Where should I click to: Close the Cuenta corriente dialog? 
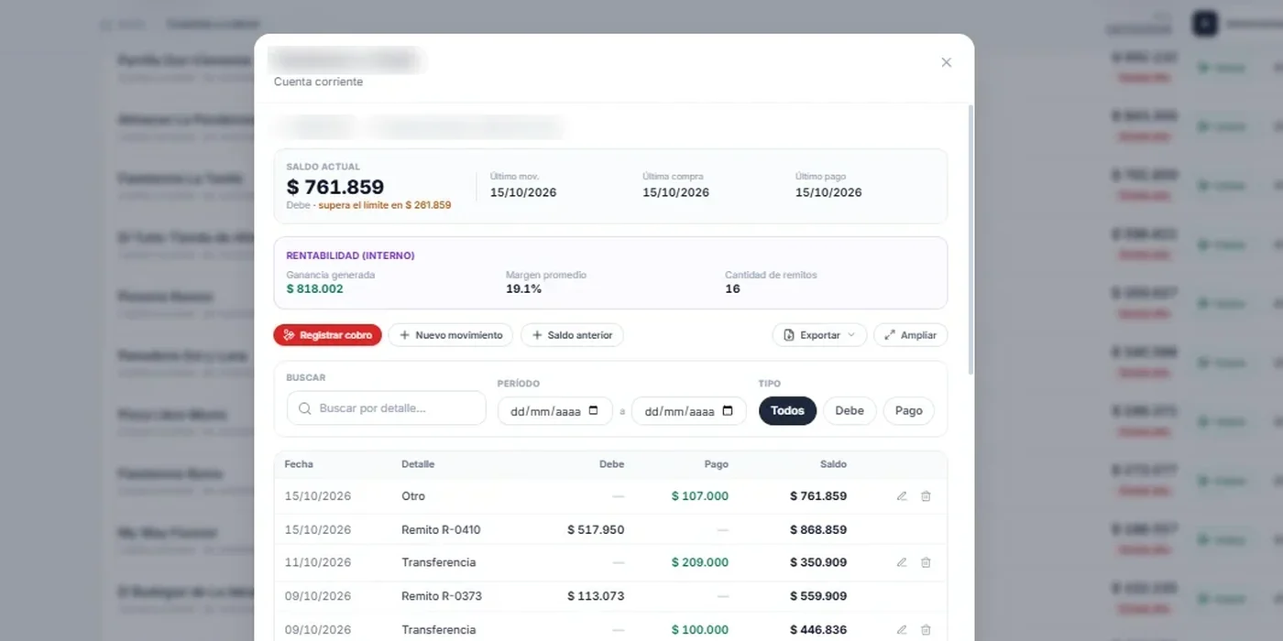(x=947, y=62)
